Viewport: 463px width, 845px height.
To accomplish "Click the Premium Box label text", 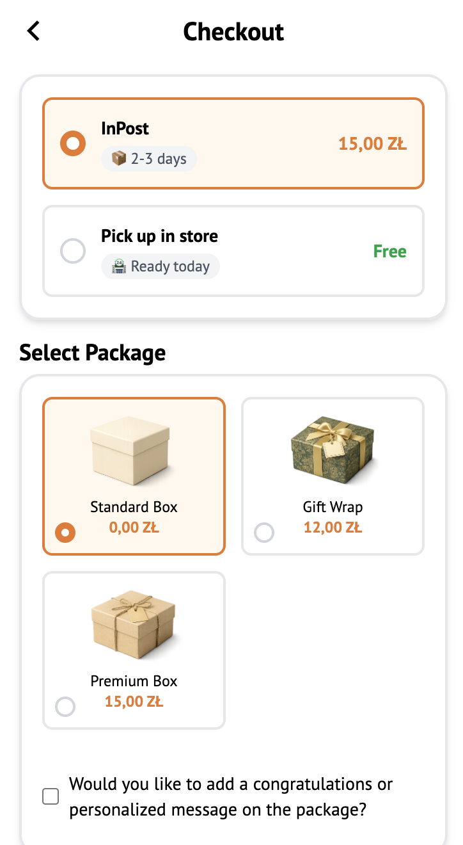I will (x=134, y=681).
